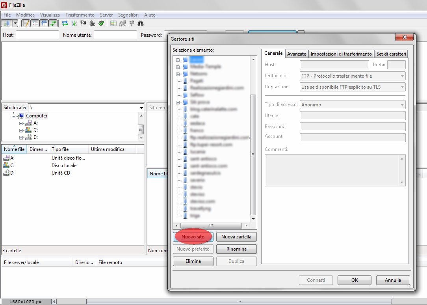Click the synchronized browsing icon
Viewport: 427px width, 305px height.
coord(132,24)
